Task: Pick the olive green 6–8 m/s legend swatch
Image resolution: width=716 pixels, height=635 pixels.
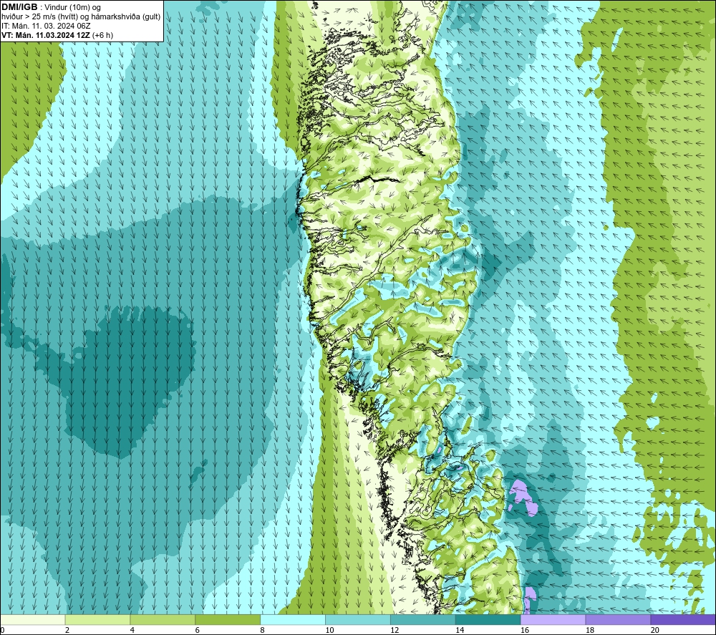Action: (228, 619)
